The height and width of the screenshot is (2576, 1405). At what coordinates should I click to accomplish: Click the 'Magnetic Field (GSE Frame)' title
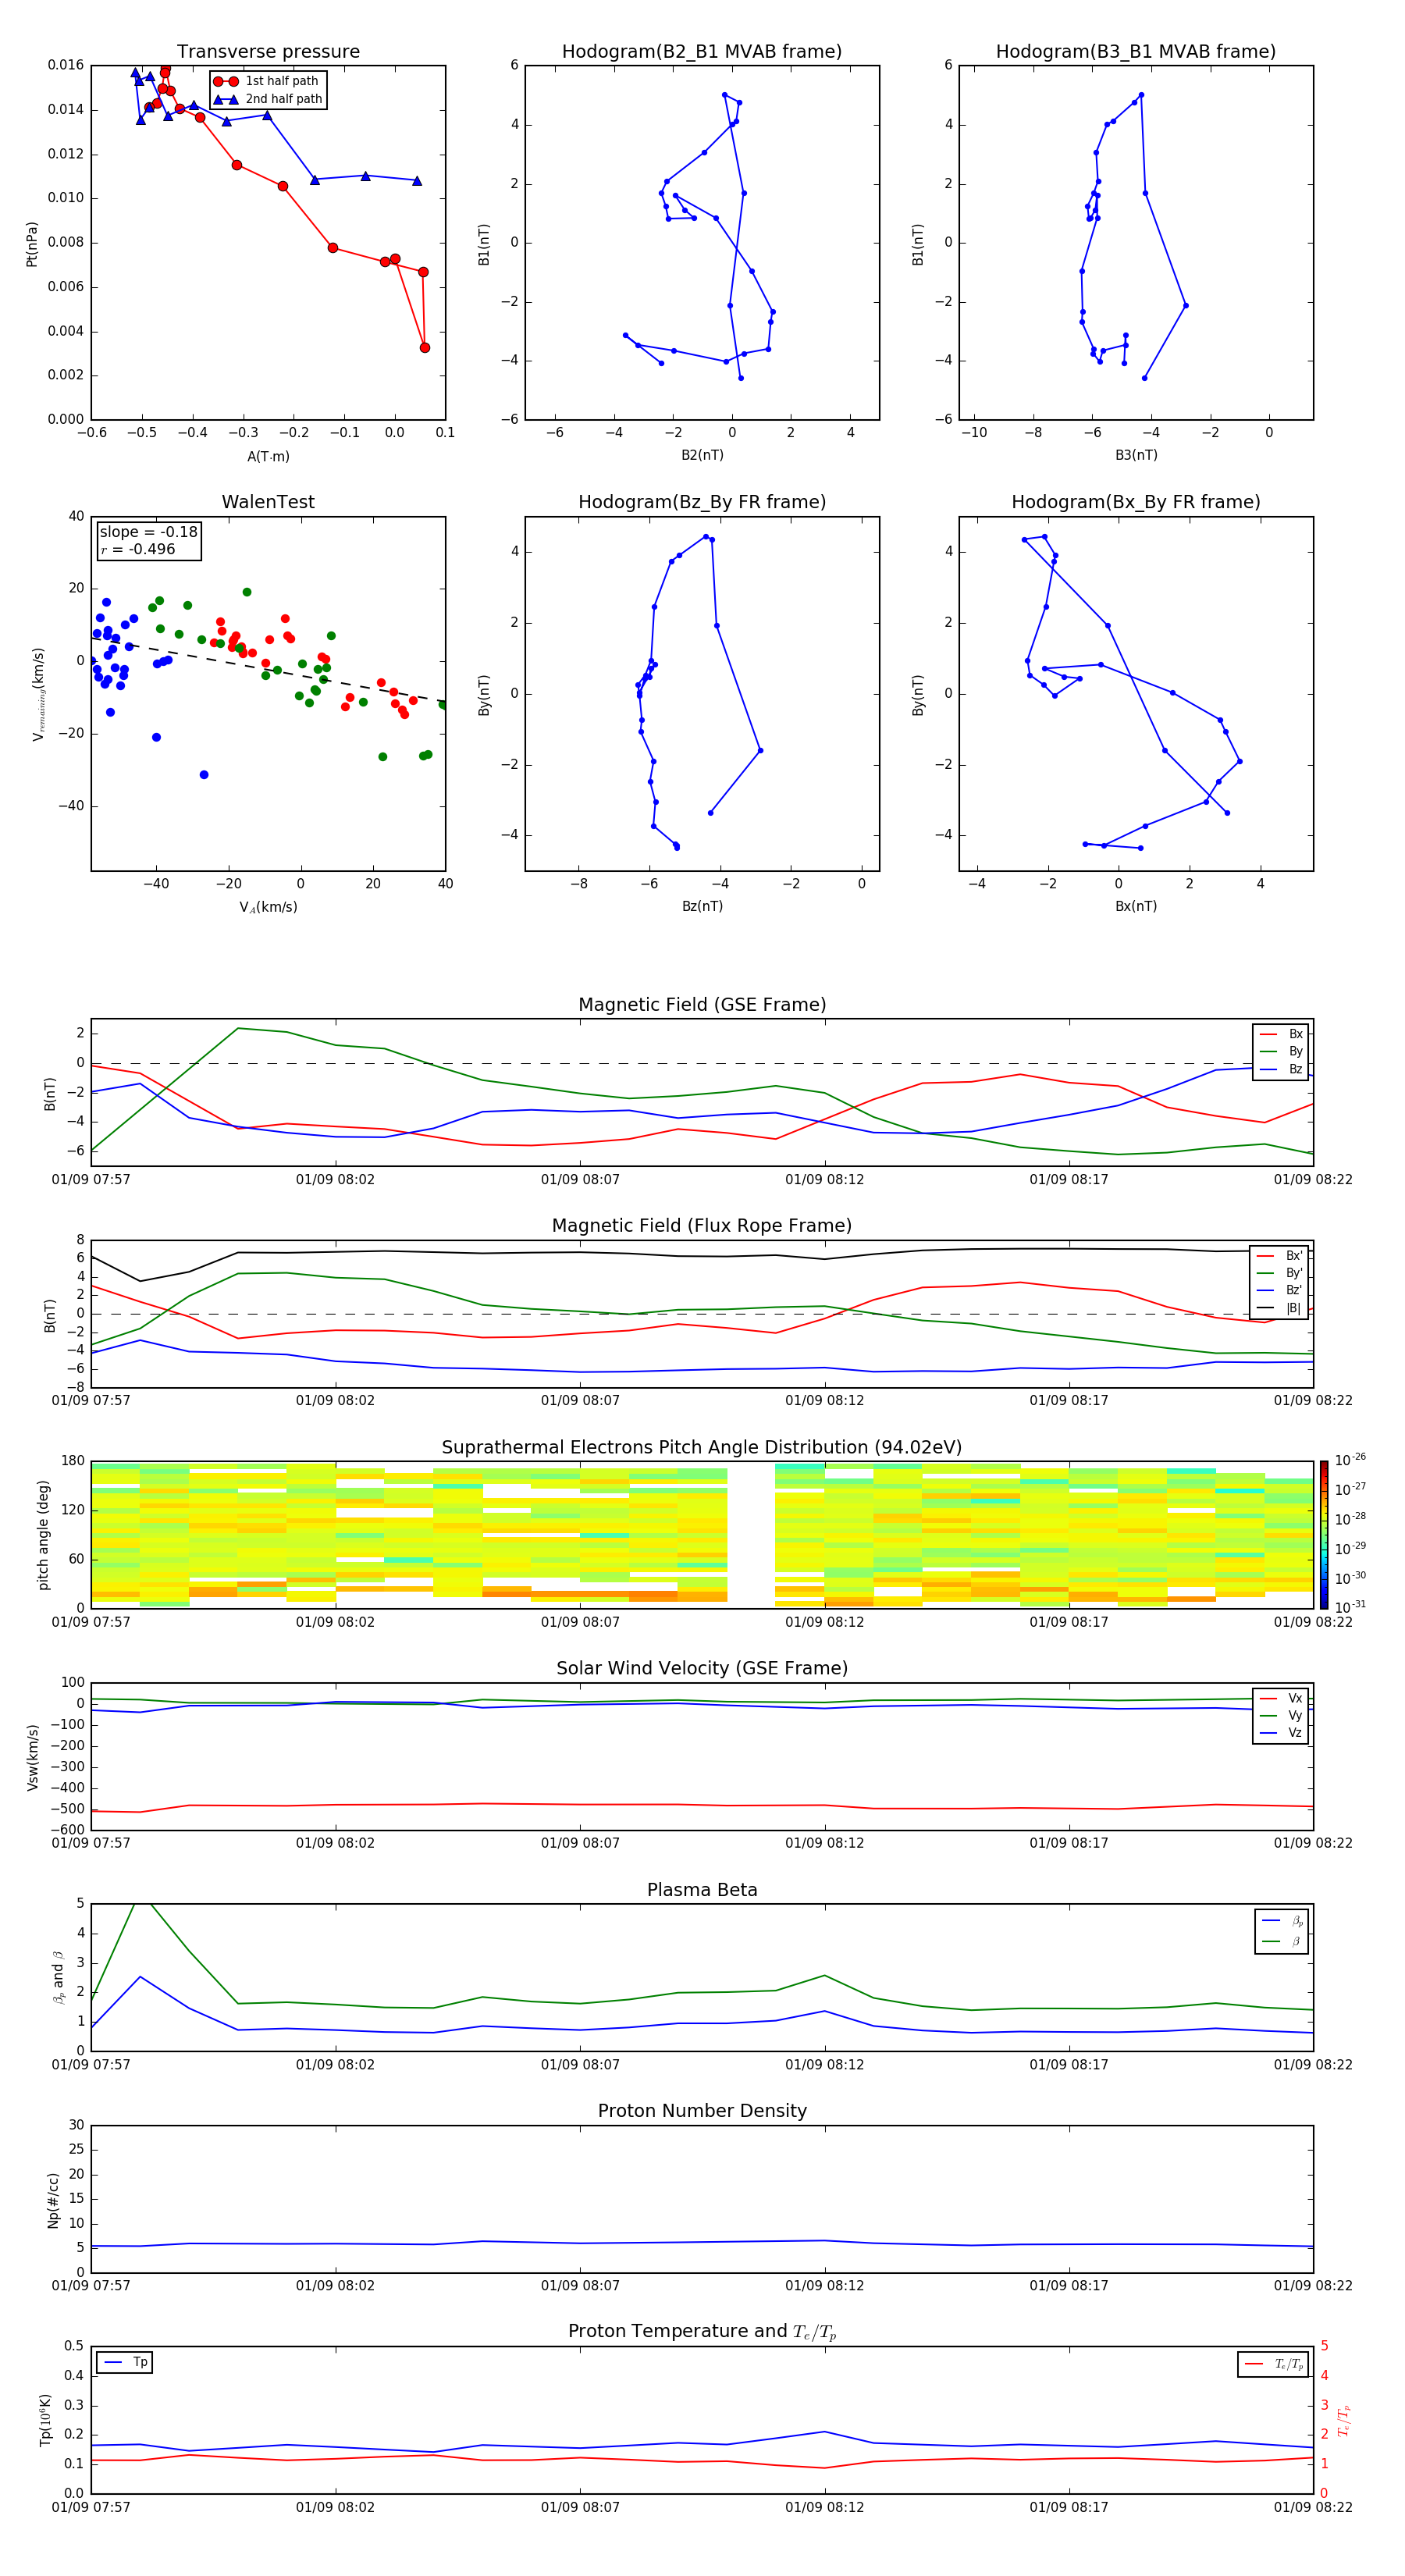pyautogui.click(x=702, y=1005)
